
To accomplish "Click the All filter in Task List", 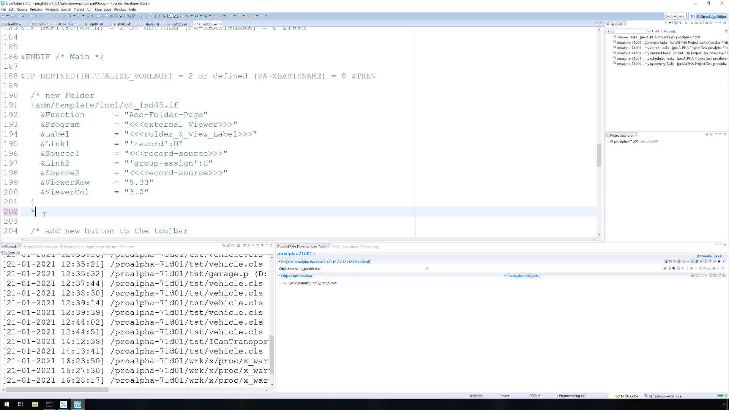I will (657, 31).
